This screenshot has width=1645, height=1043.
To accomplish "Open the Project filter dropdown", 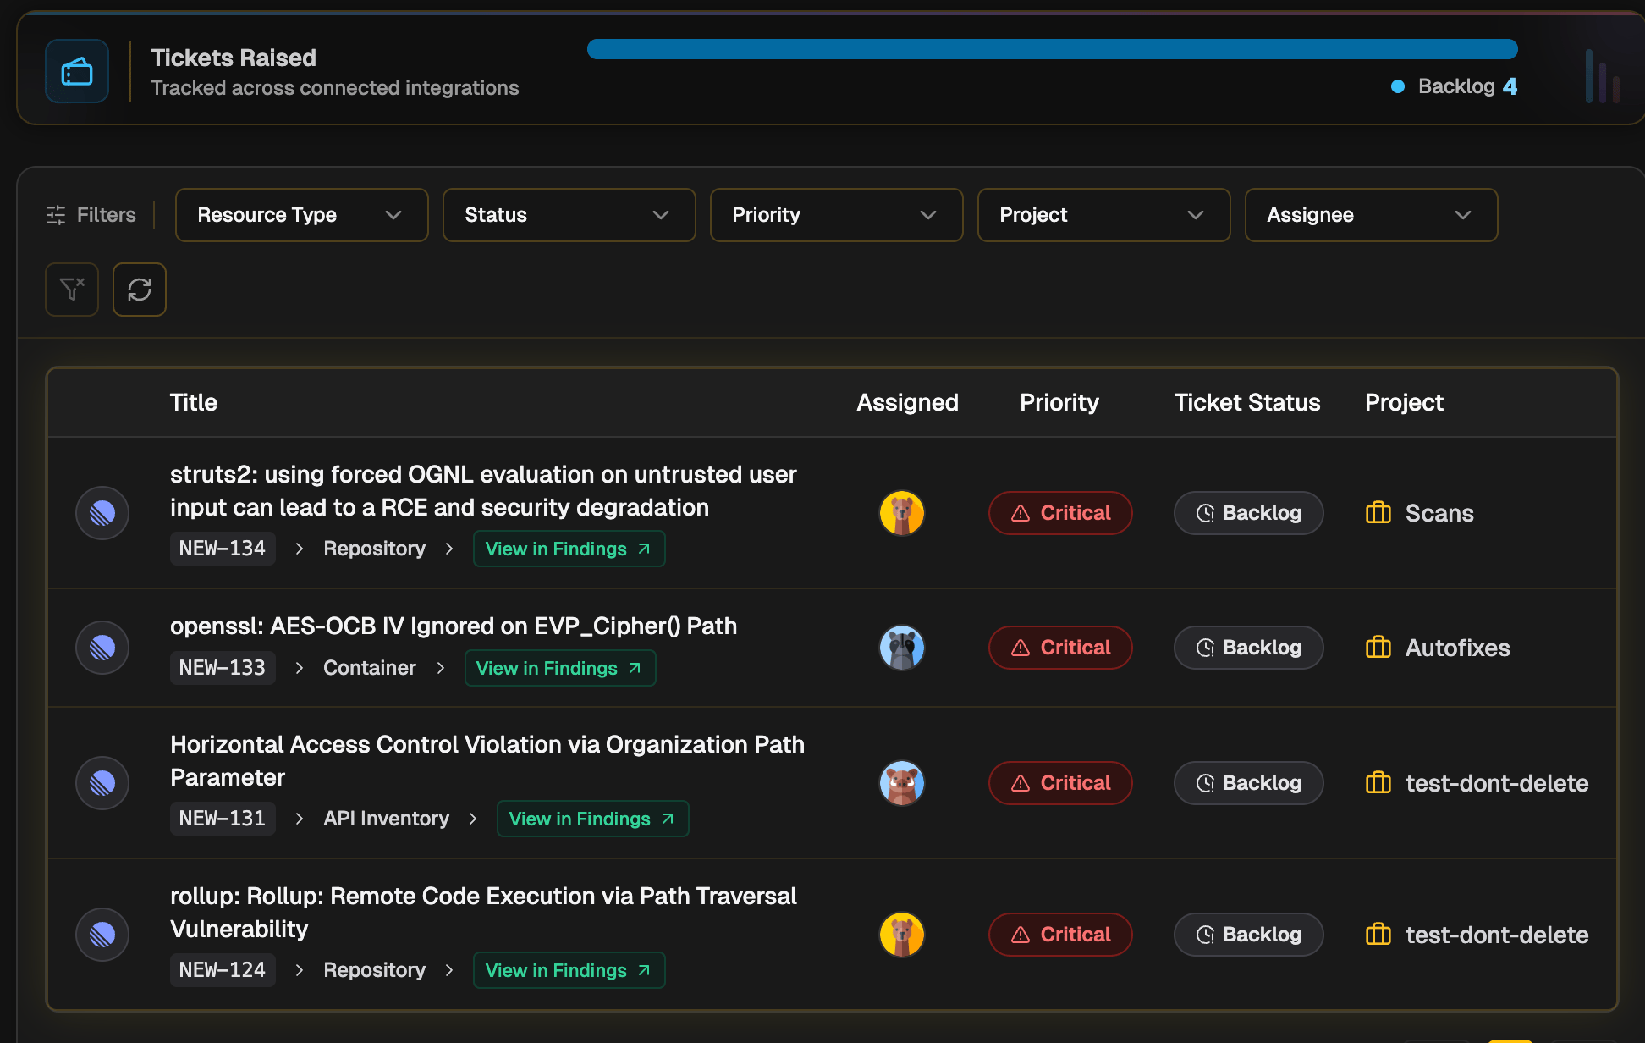I will pyautogui.click(x=1104, y=215).
